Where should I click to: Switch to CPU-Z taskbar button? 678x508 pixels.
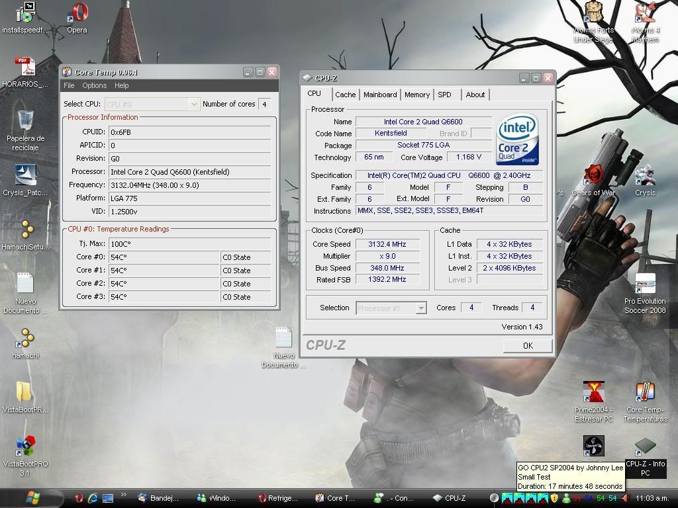pos(450,498)
